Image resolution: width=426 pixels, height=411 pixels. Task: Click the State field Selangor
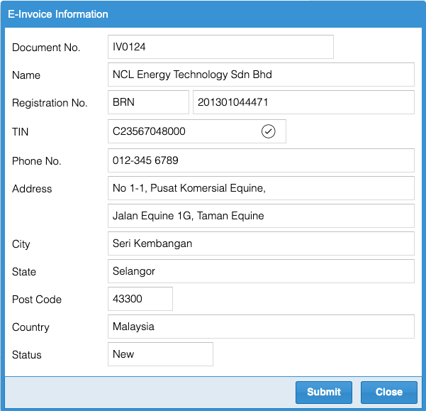(261, 271)
